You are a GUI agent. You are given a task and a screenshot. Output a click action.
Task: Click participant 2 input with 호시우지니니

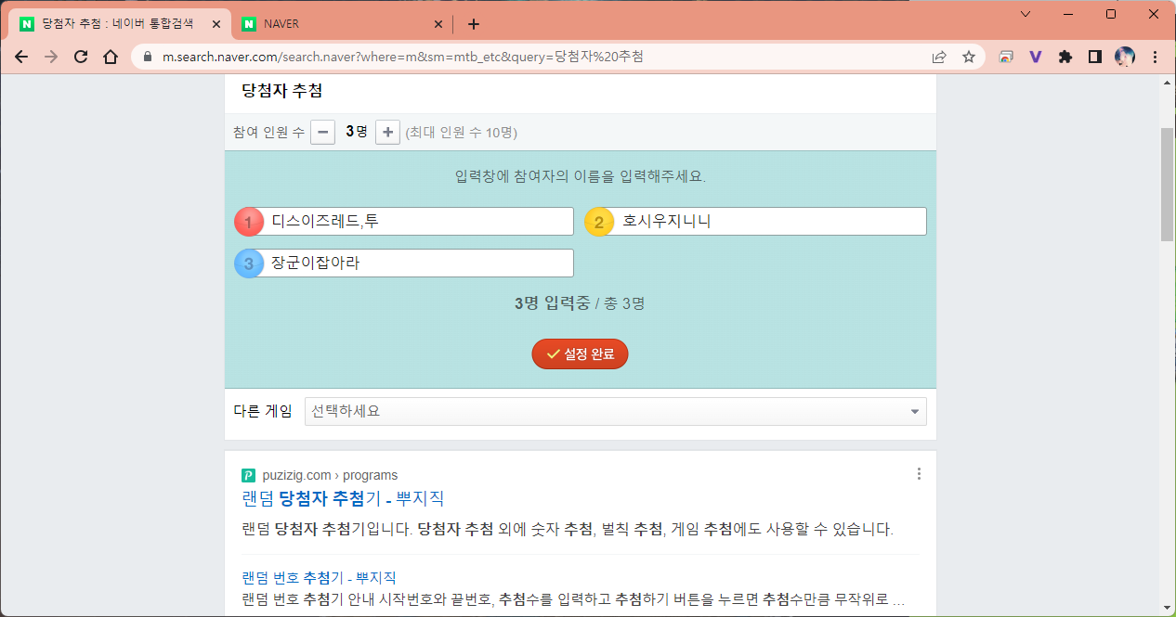click(769, 221)
